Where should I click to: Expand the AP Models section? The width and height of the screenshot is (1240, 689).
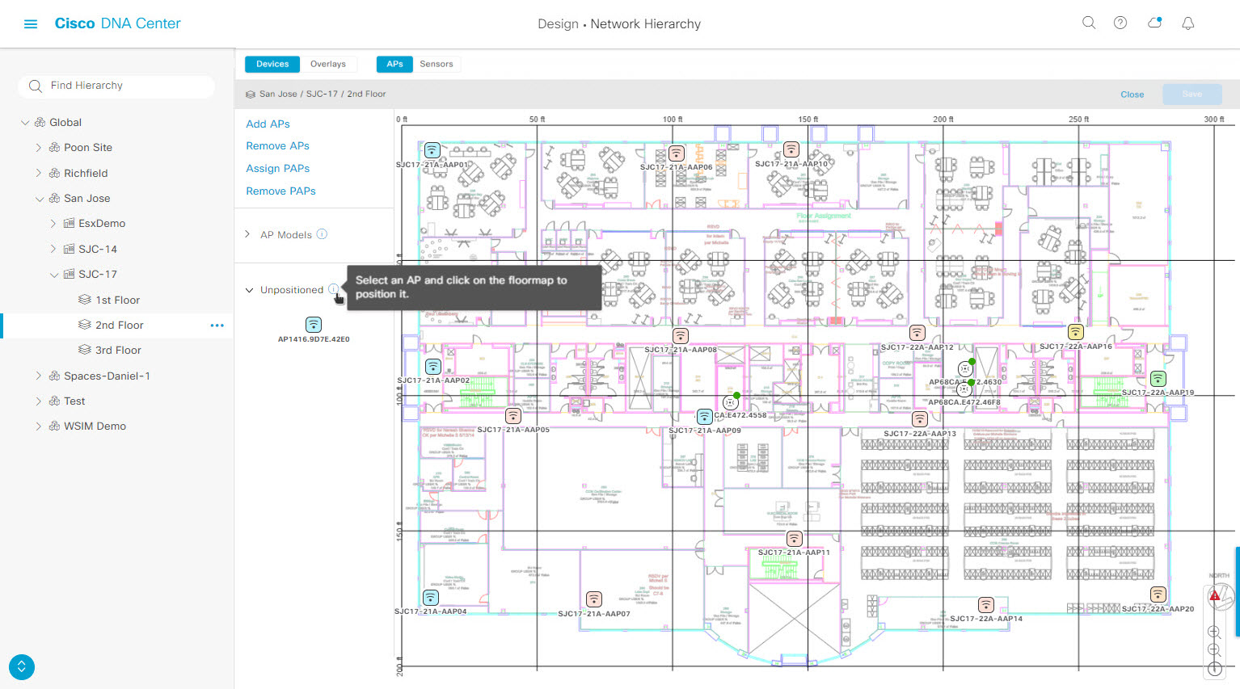(x=247, y=234)
